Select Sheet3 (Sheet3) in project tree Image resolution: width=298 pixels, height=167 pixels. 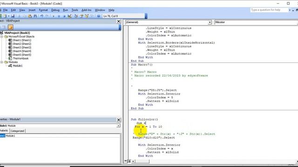pos(22,47)
